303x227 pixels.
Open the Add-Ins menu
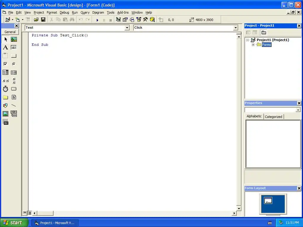[x=123, y=12]
